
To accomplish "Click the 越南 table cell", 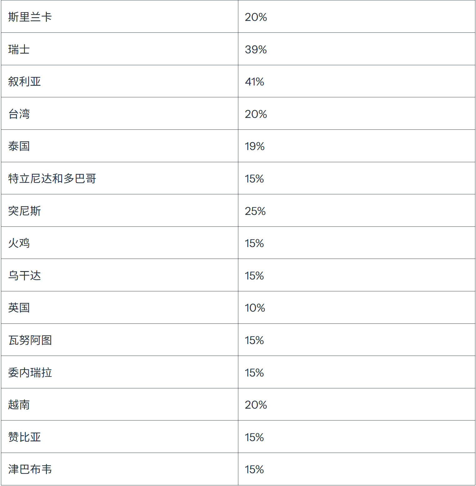I will [x=19, y=405].
